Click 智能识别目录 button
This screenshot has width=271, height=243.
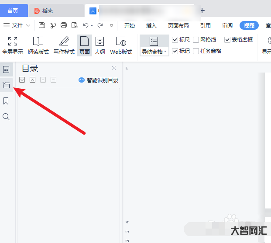[98, 80]
